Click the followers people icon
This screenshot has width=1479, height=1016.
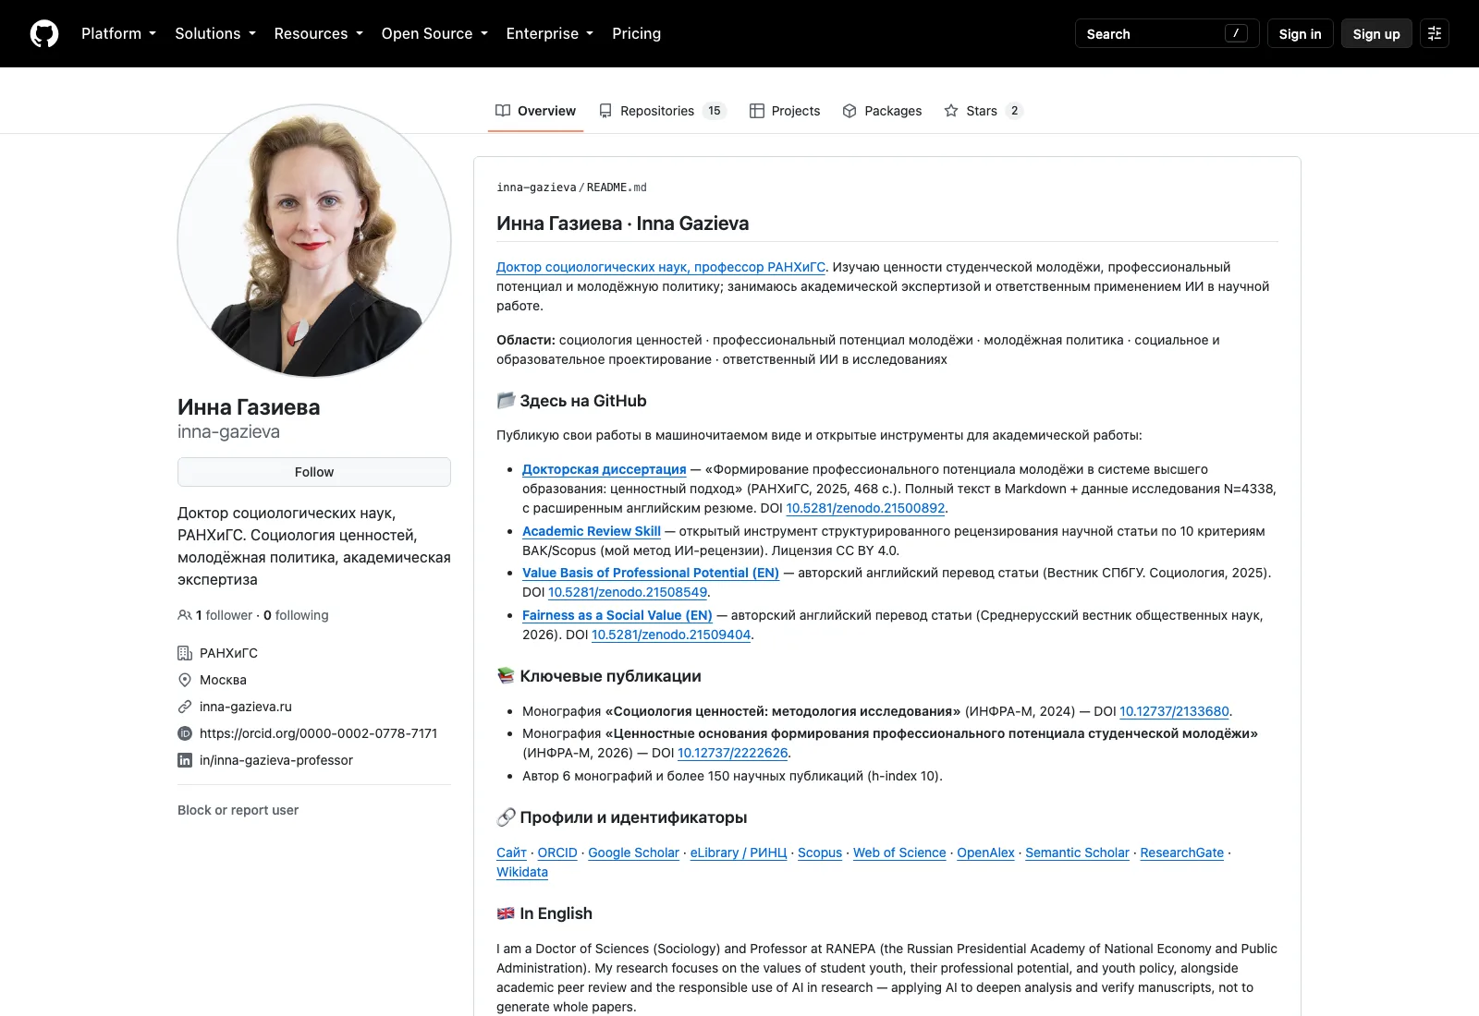(x=185, y=615)
